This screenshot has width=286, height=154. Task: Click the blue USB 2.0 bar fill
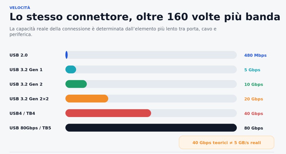67,55
